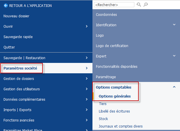This screenshot has width=180, height=131.
Task: Open Gestion des utilisateurs menu
Action: click(x=22, y=89)
